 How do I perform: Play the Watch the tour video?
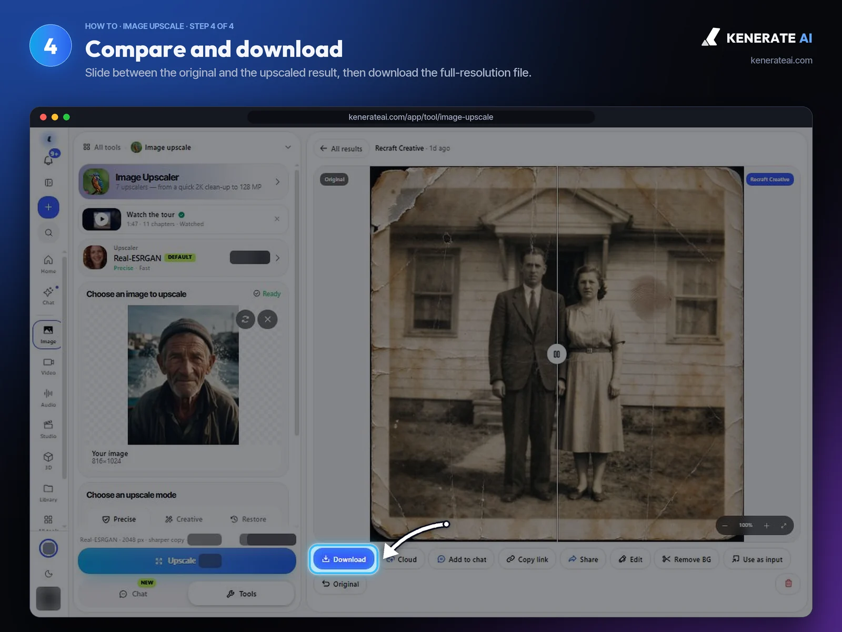pyautogui.click(x=102, y=219)
